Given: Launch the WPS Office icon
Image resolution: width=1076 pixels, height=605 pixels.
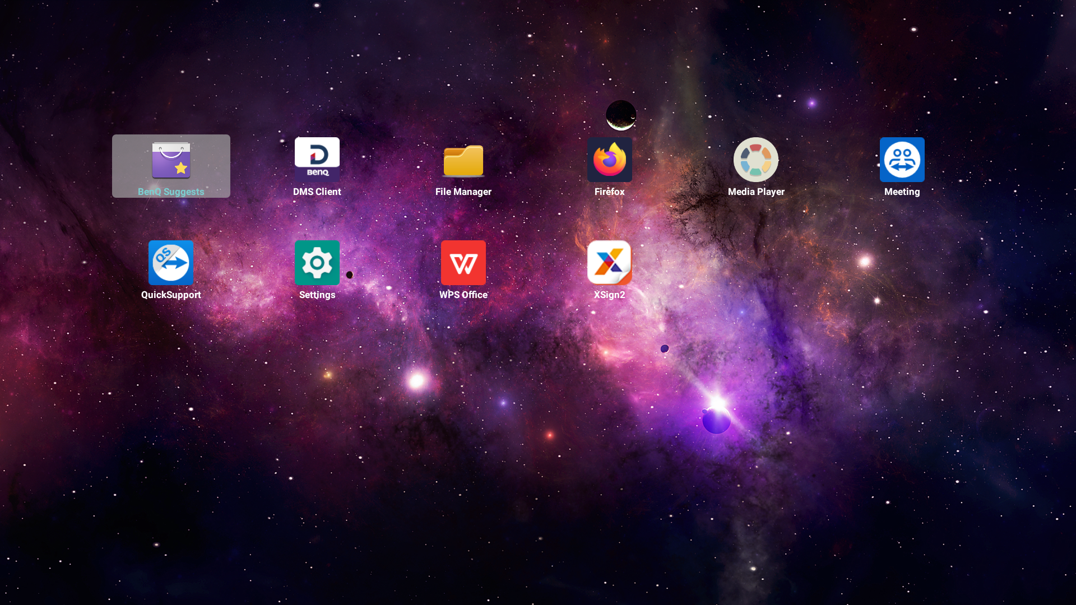Looking at the screenshot, I should 463,263.
